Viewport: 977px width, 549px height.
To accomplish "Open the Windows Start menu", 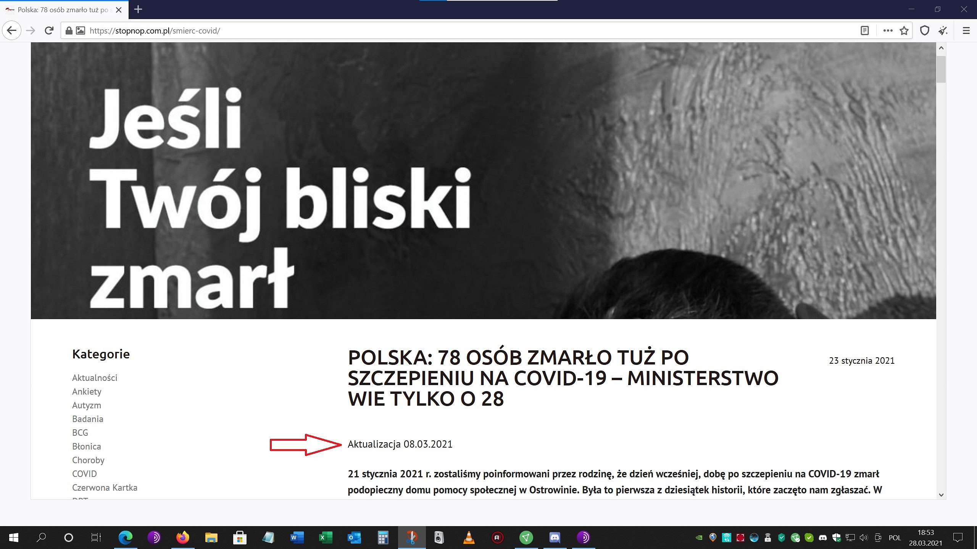I will (x=13, y=538).
